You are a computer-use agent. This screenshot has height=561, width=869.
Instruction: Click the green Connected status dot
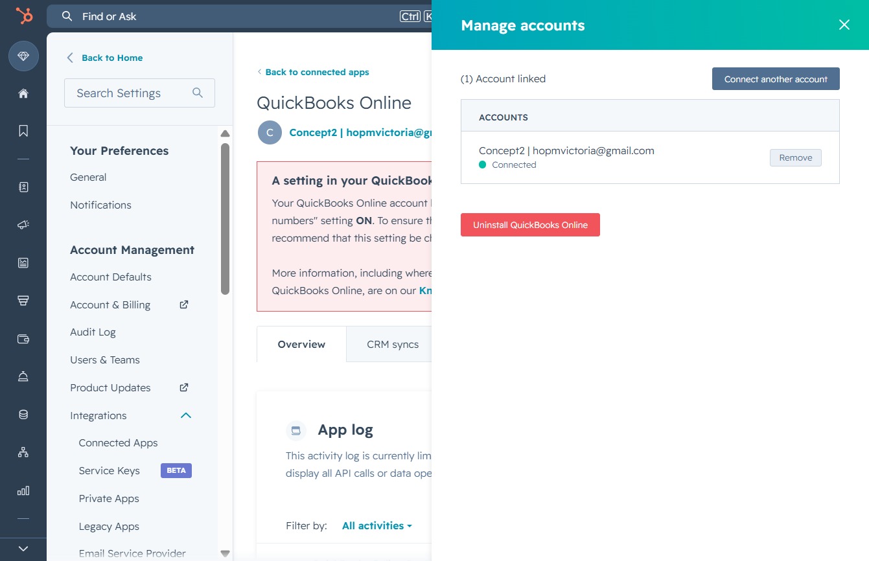483,165
